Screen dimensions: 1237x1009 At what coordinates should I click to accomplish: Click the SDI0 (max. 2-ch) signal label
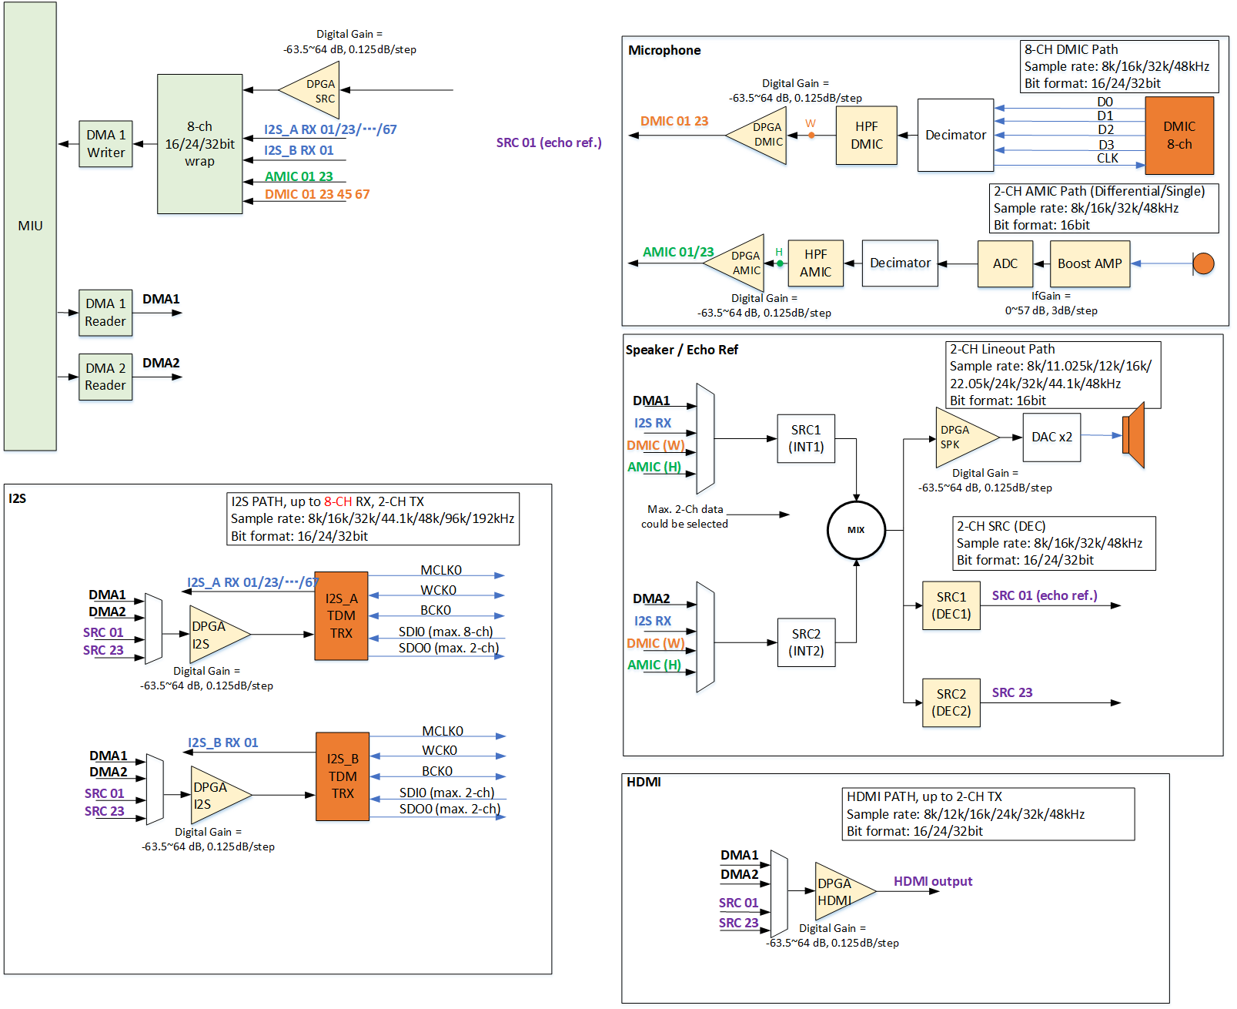446,793
